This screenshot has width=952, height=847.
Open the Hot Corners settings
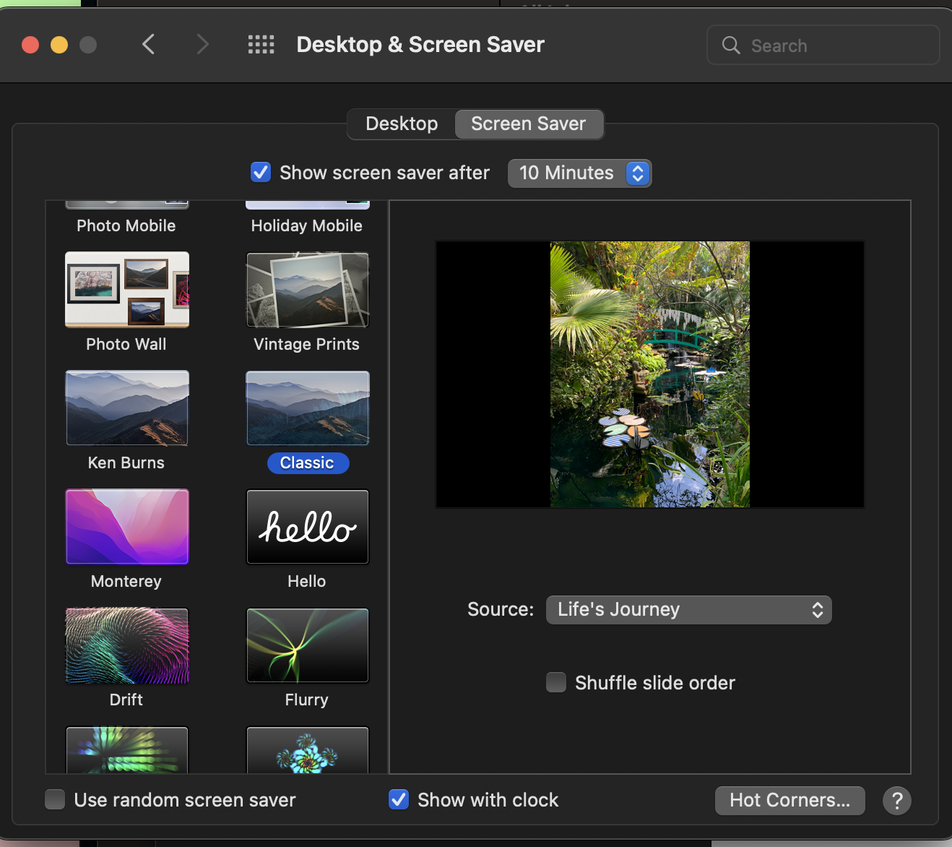click(789, 801)
